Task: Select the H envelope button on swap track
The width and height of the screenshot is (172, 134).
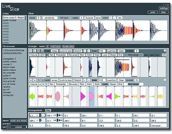Action: click(43, 84)
